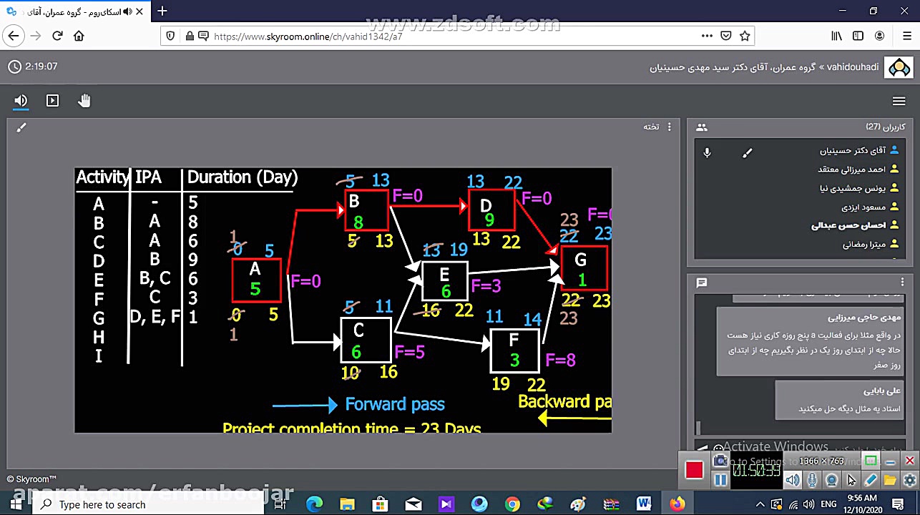Viewport: 920px width, 515px height.
Task: Click the media playback icon in Skyroom toolbar
Action: [x=52, y=101]
